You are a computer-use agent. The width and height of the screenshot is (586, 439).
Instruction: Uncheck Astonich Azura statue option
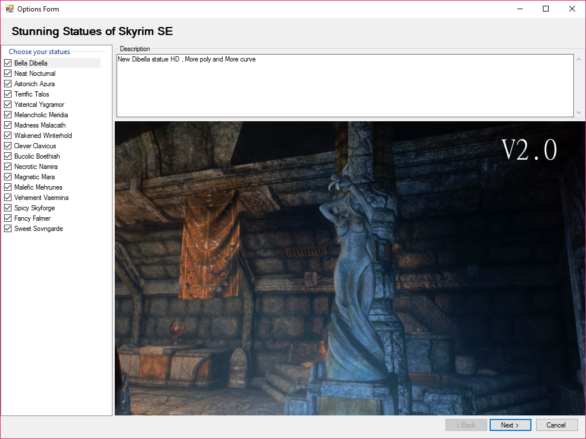coord(8,84)
